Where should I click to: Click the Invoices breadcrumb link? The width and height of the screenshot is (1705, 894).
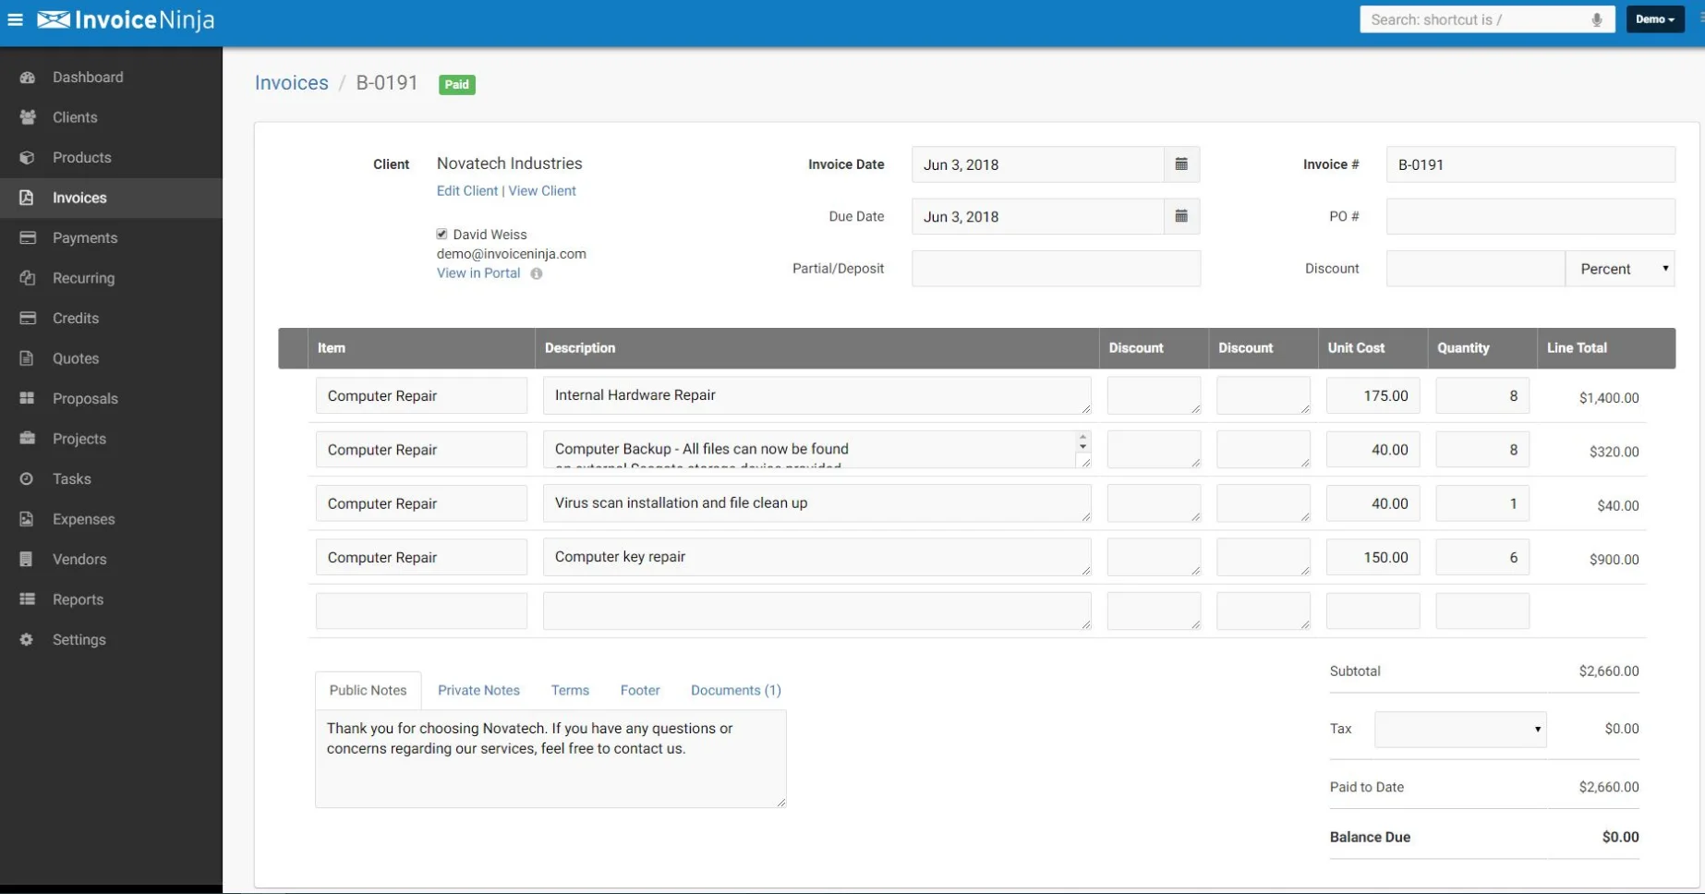point(291,83)
